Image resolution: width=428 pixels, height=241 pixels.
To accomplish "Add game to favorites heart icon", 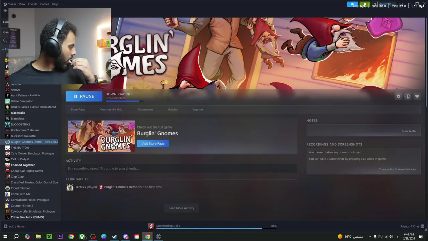I will 417,96.
